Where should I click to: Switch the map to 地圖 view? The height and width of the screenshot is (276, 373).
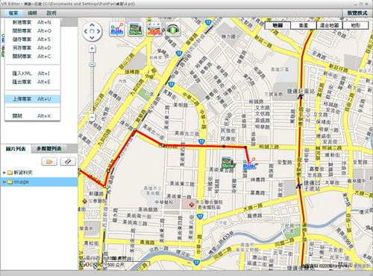278,25
